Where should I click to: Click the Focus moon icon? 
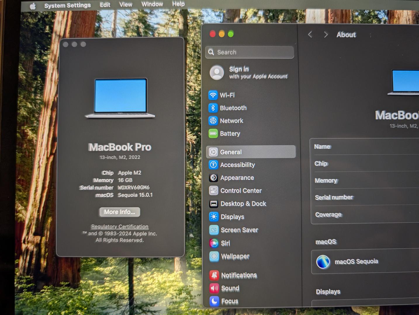coord(214,301)
